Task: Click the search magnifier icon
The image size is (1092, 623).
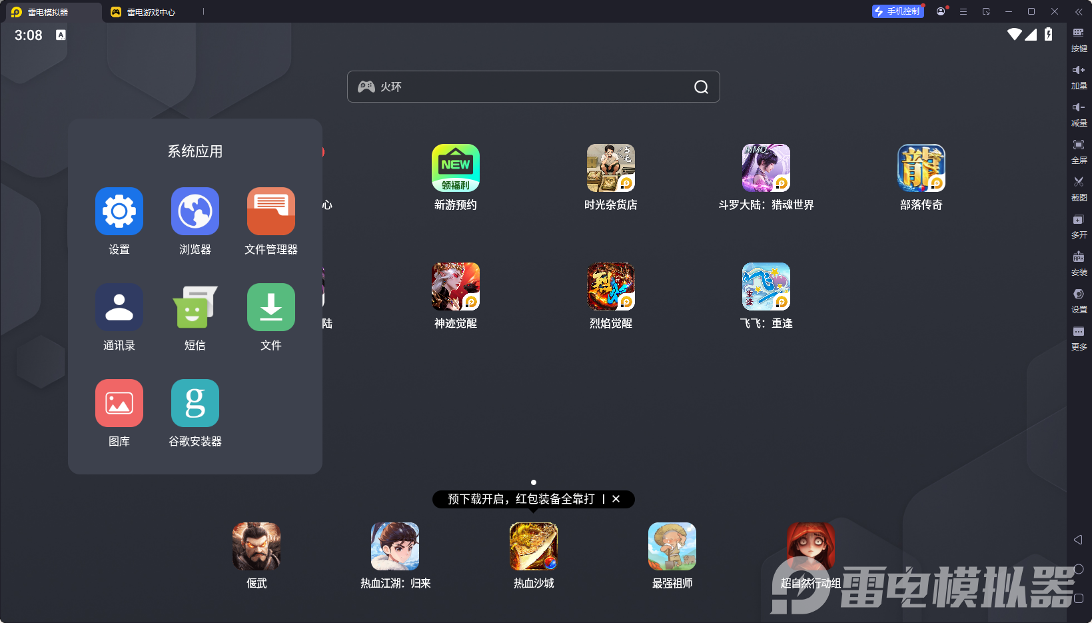Action: pyautogui.click(x=701, y=87)
